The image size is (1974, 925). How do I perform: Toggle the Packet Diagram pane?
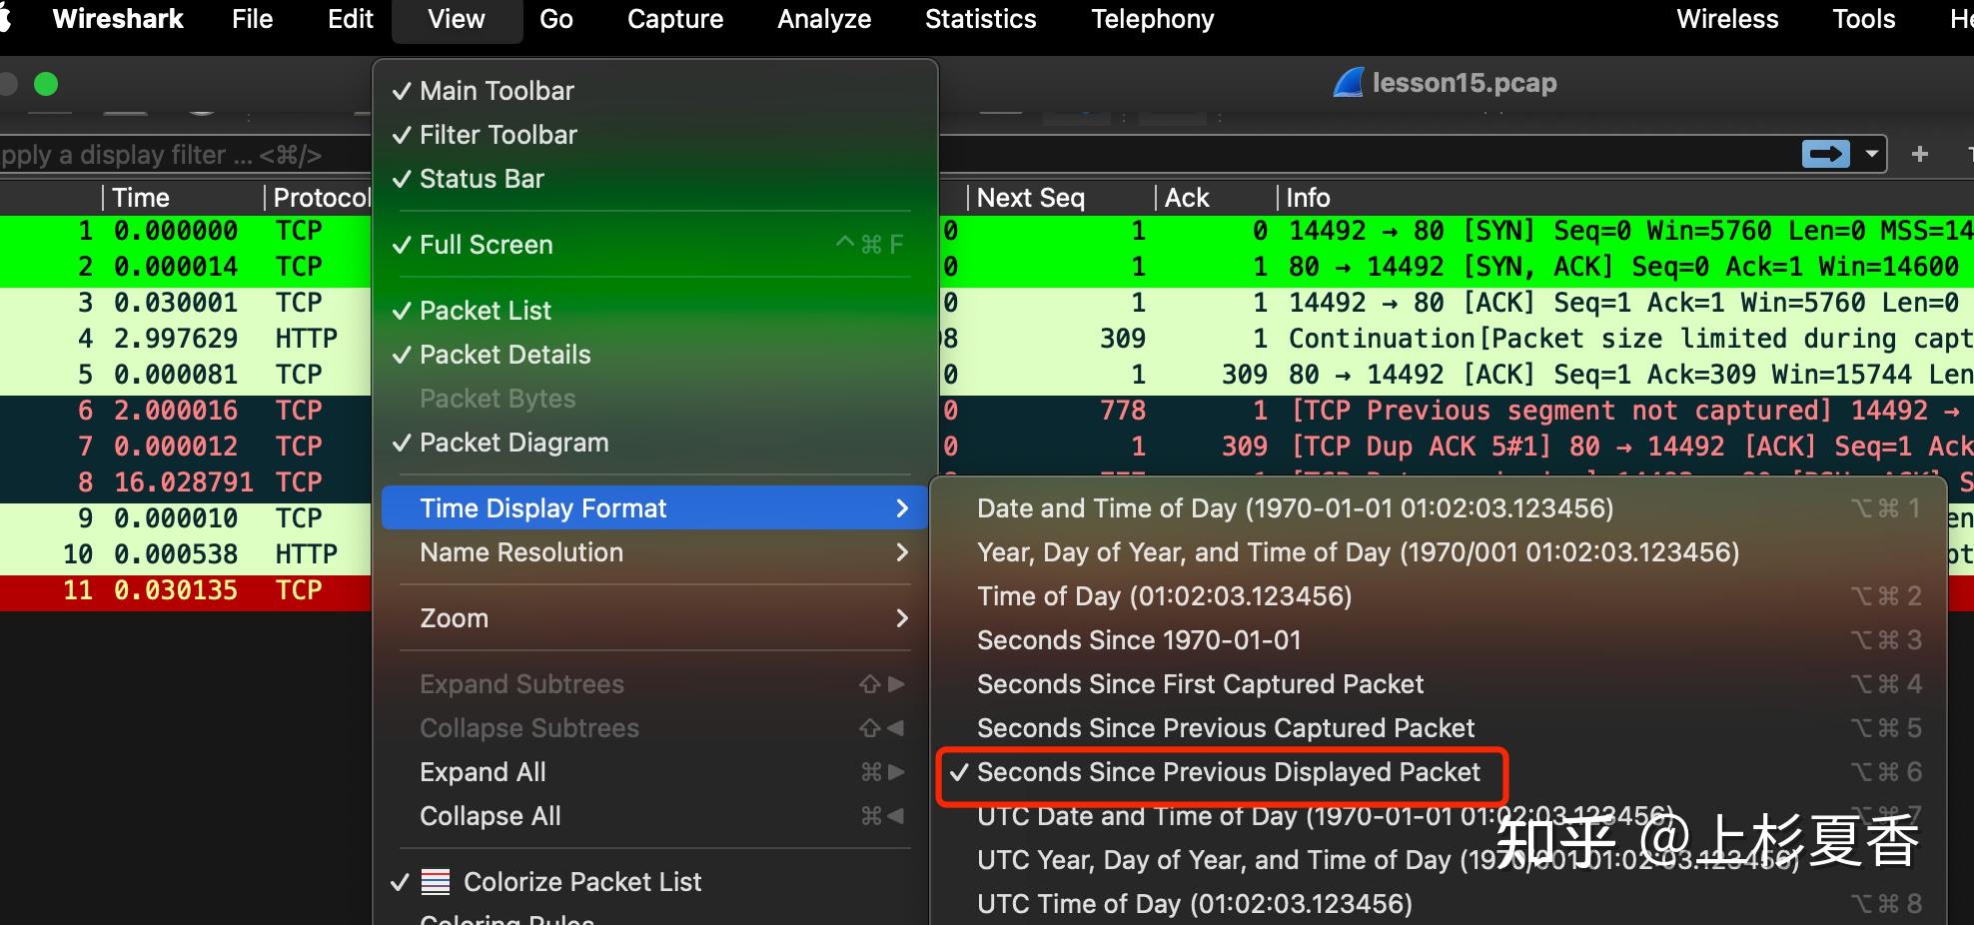[514, 443]
